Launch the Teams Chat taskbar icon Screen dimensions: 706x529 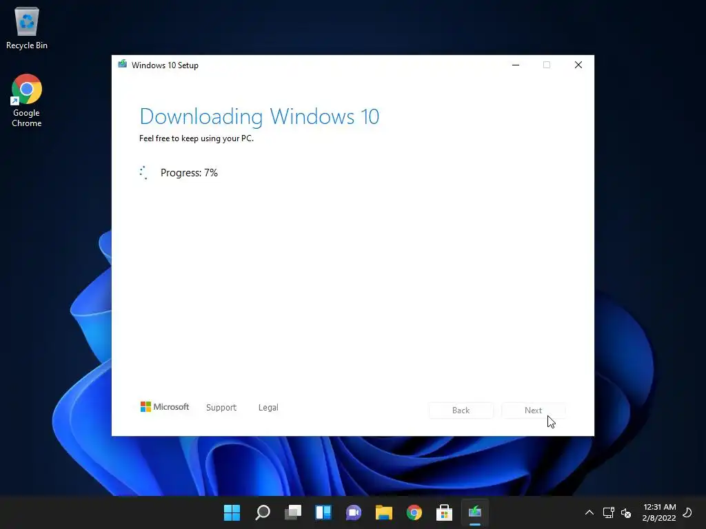[354, 512]
